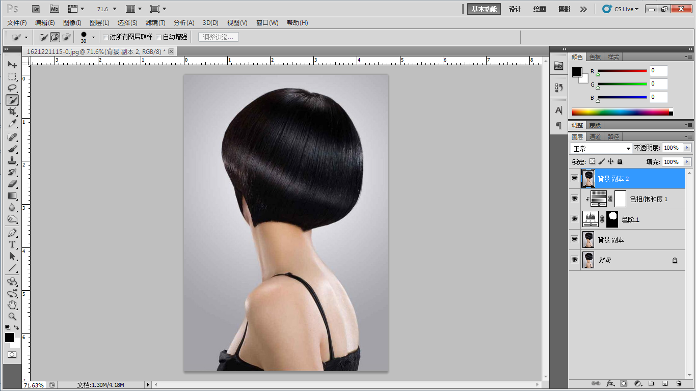Screen dimensions: 696x391
Task: Toggle lock transparent pixels in Layers panel
Action: 592,161
